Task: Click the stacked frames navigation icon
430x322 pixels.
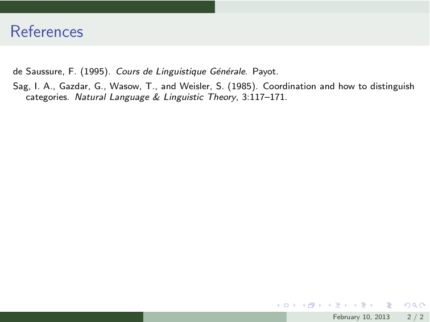Action: point(311,305)
